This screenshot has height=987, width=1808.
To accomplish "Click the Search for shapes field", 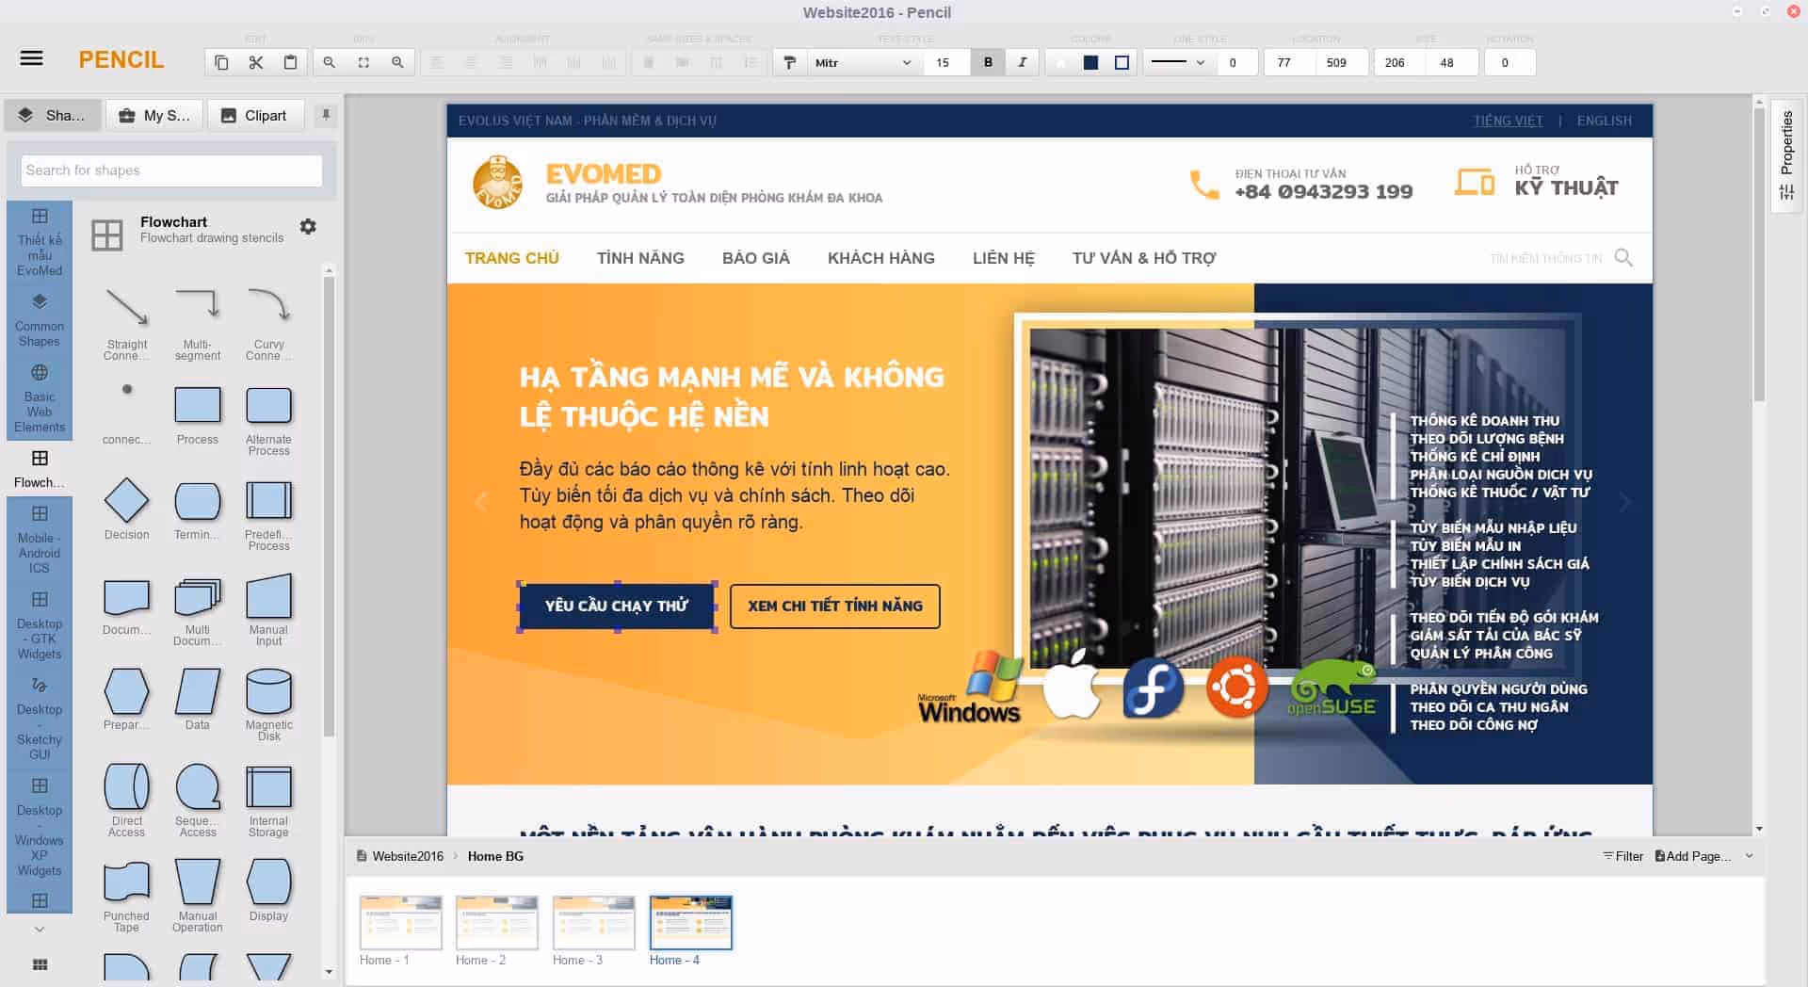I will [x=171, y=170].
